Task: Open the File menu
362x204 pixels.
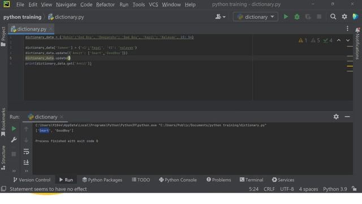Action: tap(20, 5)
